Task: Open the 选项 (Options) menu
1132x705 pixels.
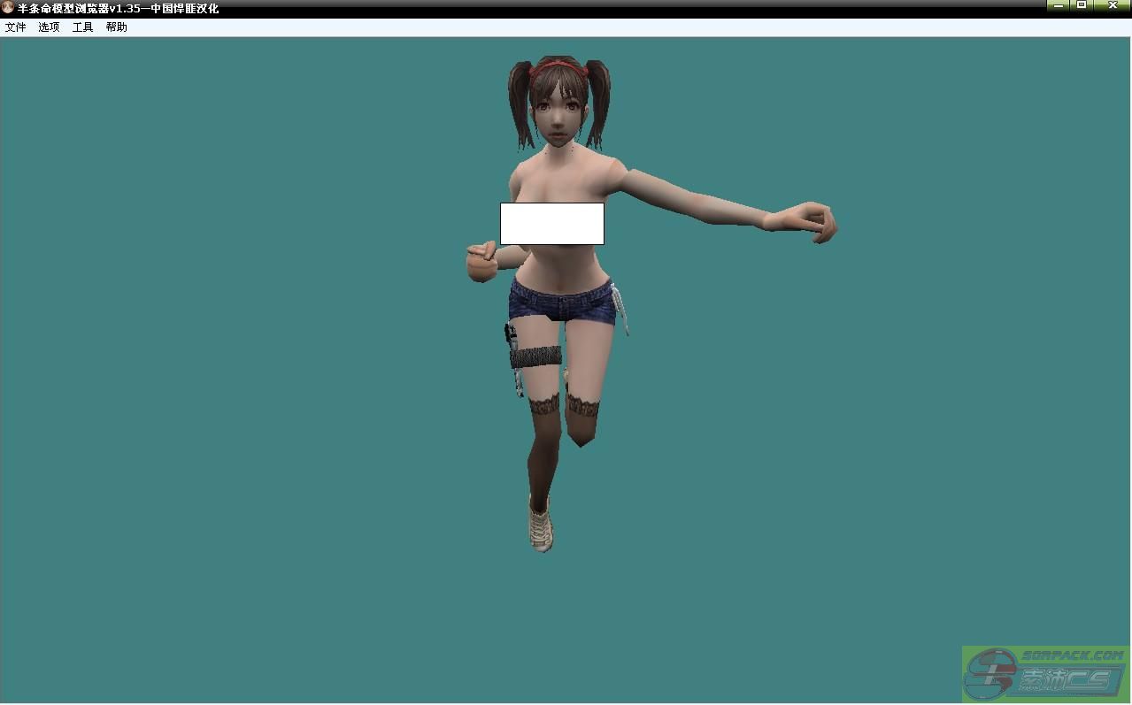Action: (x=49, y=27)
